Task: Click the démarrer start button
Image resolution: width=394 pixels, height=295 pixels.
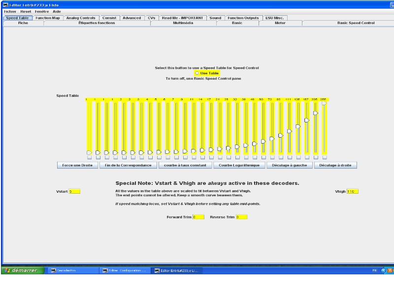Action: [x=22, y=270]
